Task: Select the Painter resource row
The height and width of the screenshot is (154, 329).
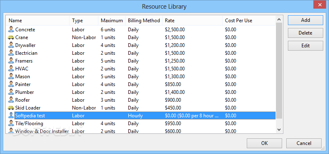Action: (x=141, y=84)
